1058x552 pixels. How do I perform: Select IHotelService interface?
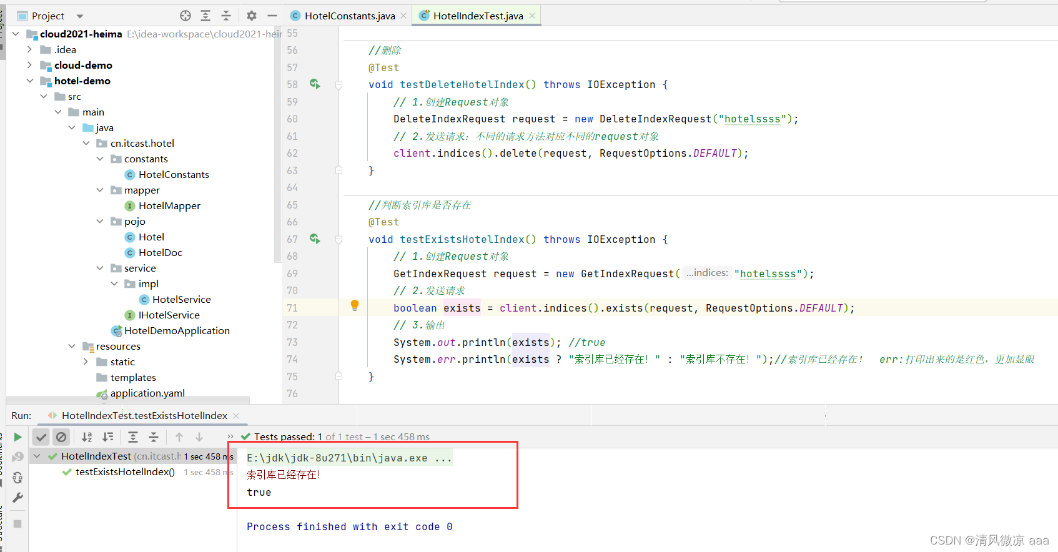[x=169, y=315]
